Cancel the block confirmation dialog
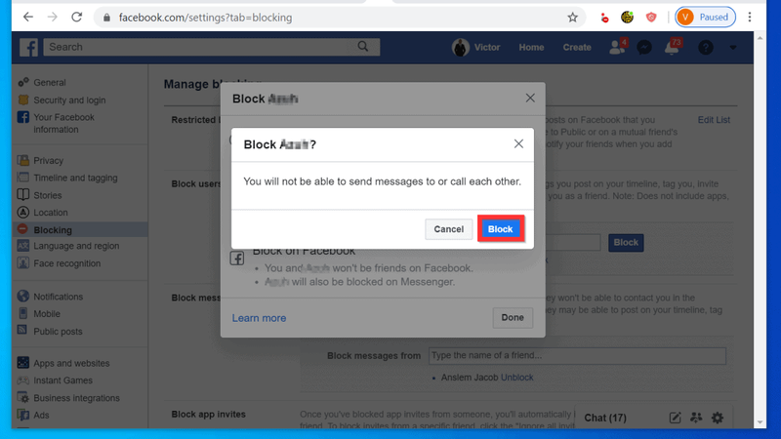 pos(448,229)
